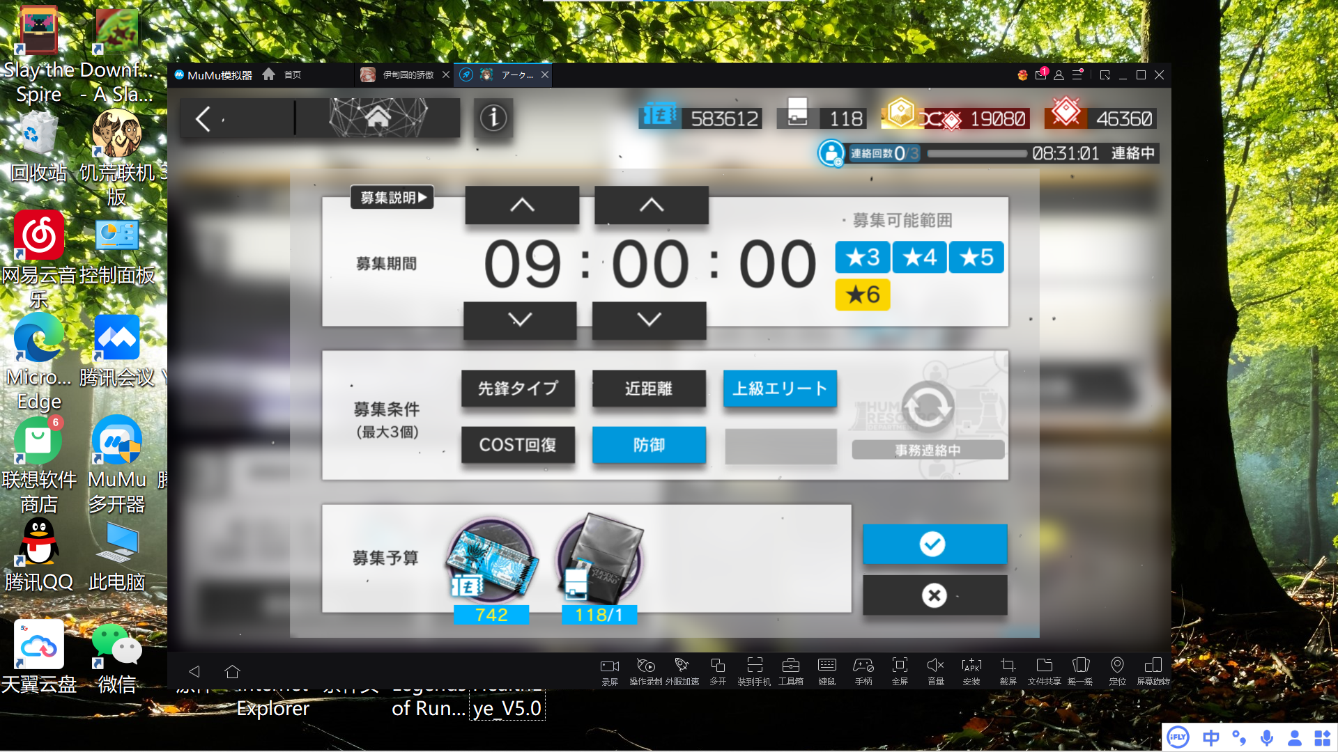1338x752 pixels.
Task: Increase recruitment hours with up arrow
Action: [x=522, y=205]
